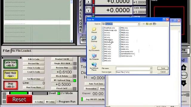The width and height of the screenshot is (191, 107).
Task: Go back to last visited folder
Action: tap(144, 24)
